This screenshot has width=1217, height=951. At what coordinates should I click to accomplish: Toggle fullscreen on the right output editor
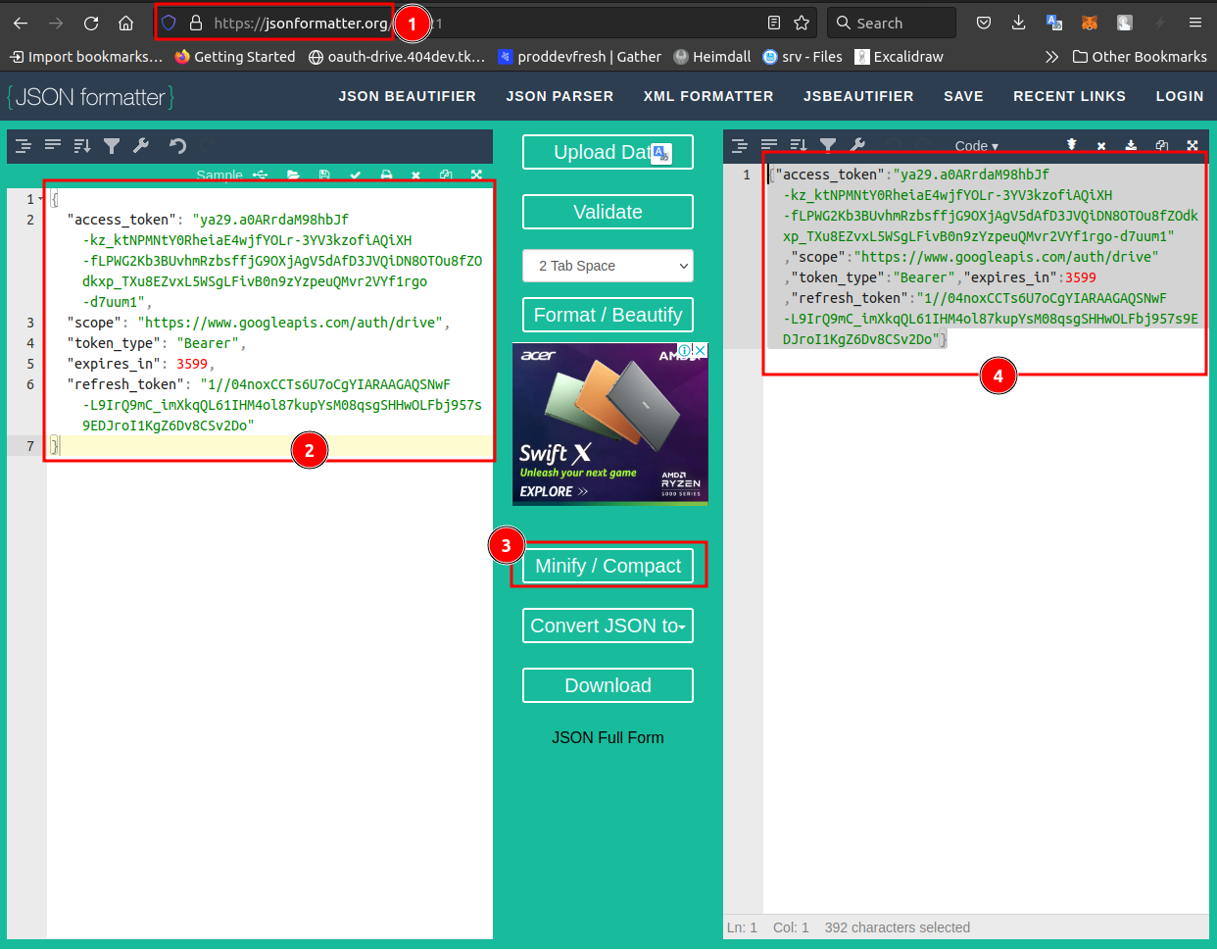(1193, 145)
